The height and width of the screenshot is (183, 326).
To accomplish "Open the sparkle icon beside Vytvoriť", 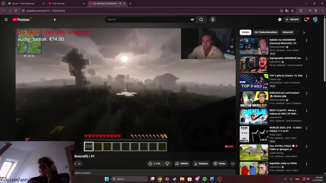I will (280, 20).
